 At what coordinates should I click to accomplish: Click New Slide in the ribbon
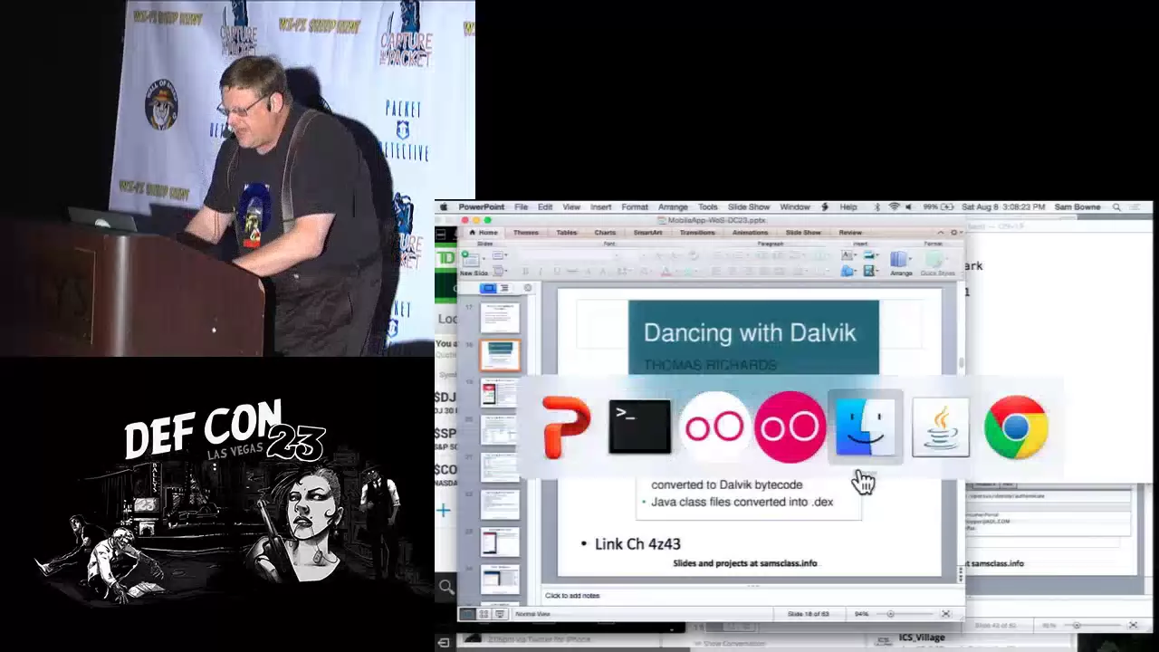[x=474, y=264]
